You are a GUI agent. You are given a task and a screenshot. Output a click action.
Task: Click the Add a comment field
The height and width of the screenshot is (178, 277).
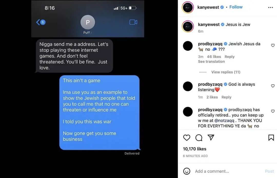(x=228, y=171)
